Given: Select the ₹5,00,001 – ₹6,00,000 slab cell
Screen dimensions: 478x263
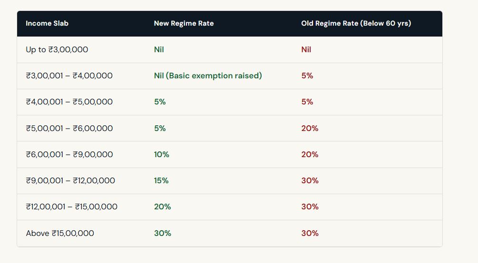Looking at the screenshot, I should point(69,128).
